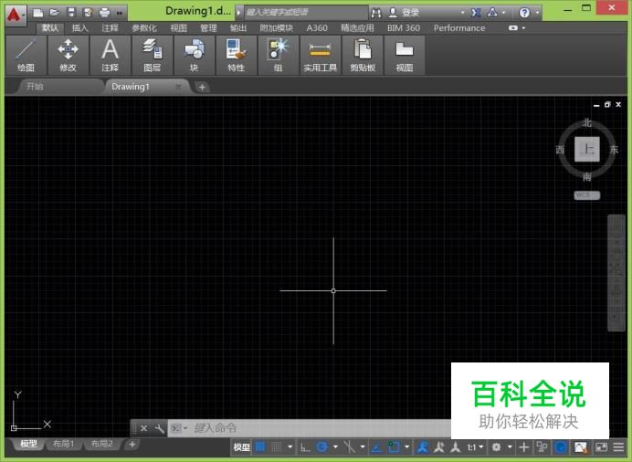This screenshot has width=632, height=462.
Task: Click the AutoCAD application menu logo
Action: point(16,14)
